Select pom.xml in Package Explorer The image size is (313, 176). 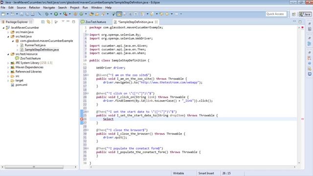[22, 85]
